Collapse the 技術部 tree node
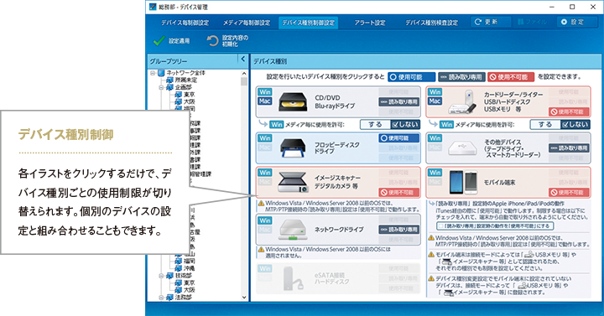 click(161, 276)
